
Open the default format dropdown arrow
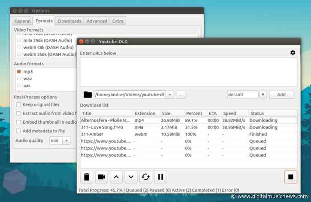click(x=263, y=95)
